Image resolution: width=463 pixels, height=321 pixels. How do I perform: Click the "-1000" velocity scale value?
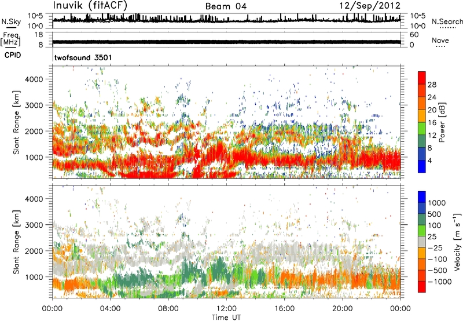coord(439,282)
